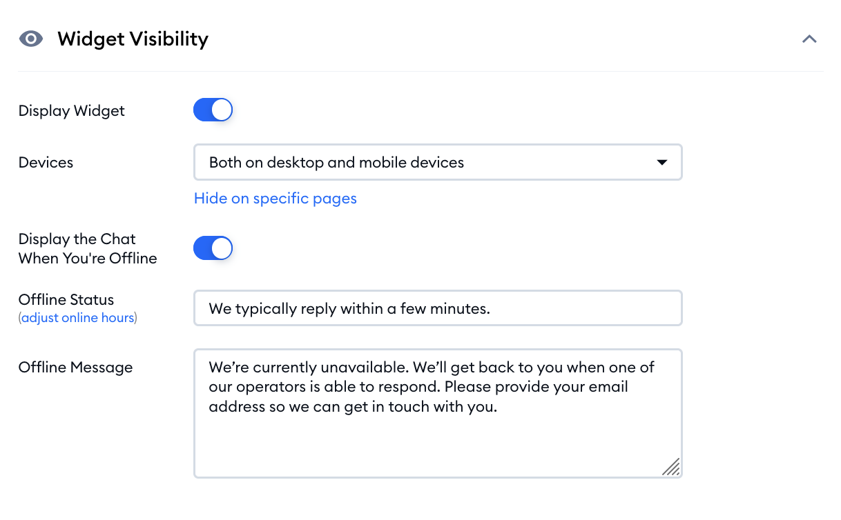
Task: Open the Hide on specific pages link
Action: click(275, 199)
